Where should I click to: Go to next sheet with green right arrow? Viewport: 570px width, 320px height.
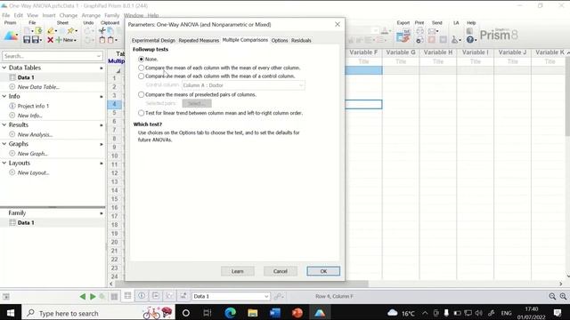click(x=93, y=296)
